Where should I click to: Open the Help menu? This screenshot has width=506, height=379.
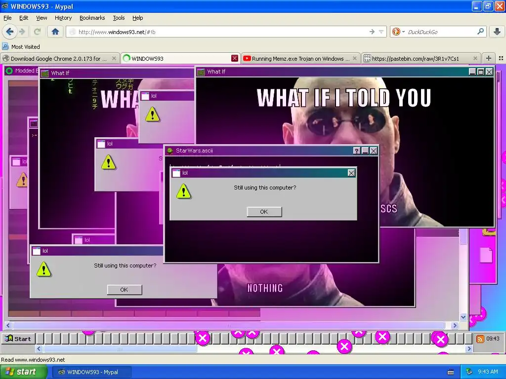[x=137, y=18]
